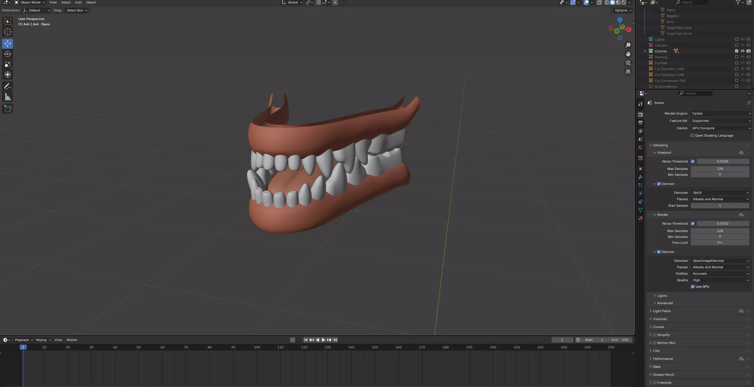Click the Options button in viewport header
Viewport: 754px width, 387px height.
click(623, 10)
